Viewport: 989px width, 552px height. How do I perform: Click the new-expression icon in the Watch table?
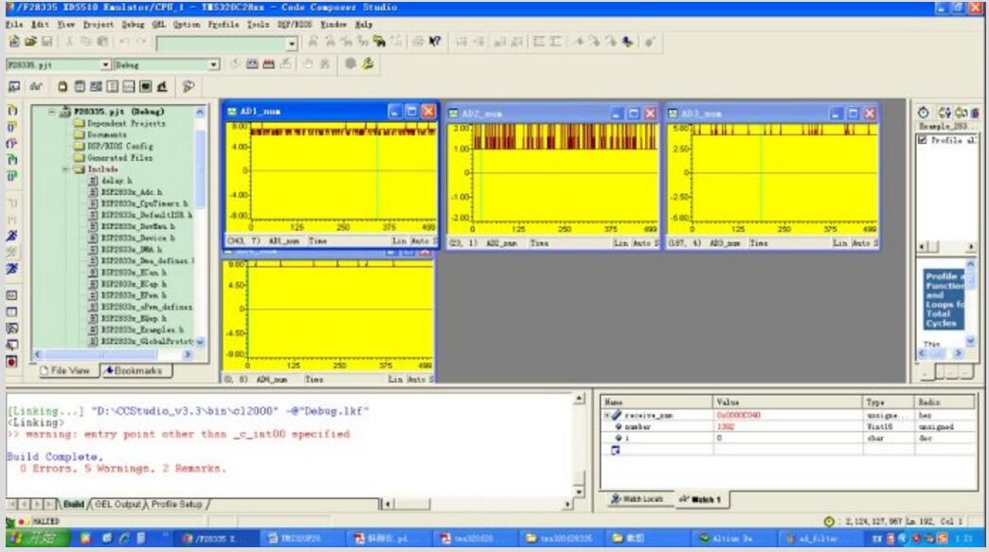(616, 450)
